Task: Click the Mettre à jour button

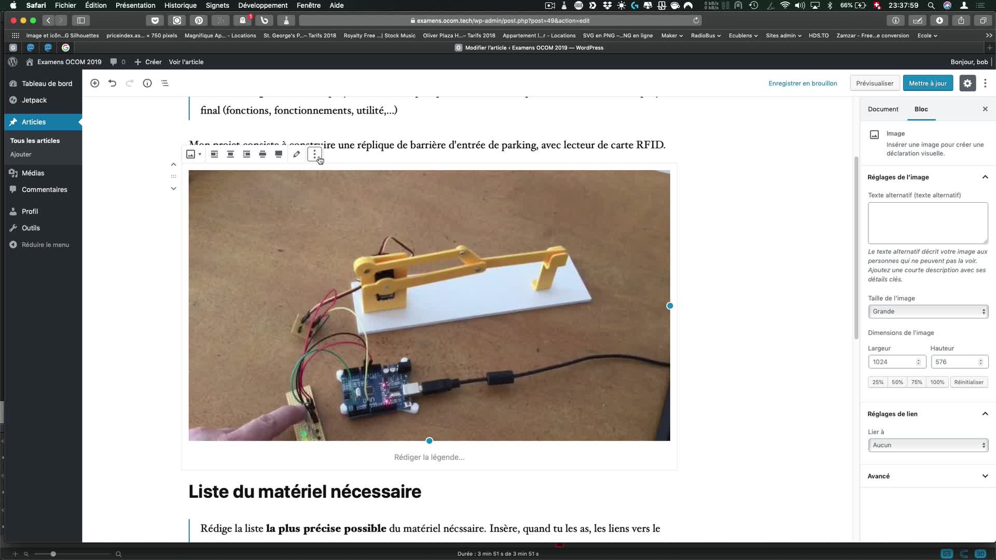Action: point(928,83)
